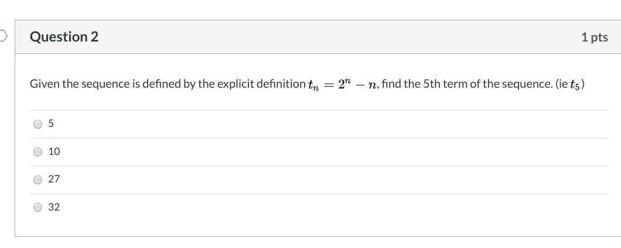Click the answer label text "27"
The image size is (621, 248).
[x=54, y=179]
